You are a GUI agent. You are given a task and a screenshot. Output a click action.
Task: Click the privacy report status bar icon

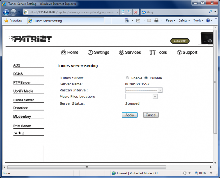[185, 173]
